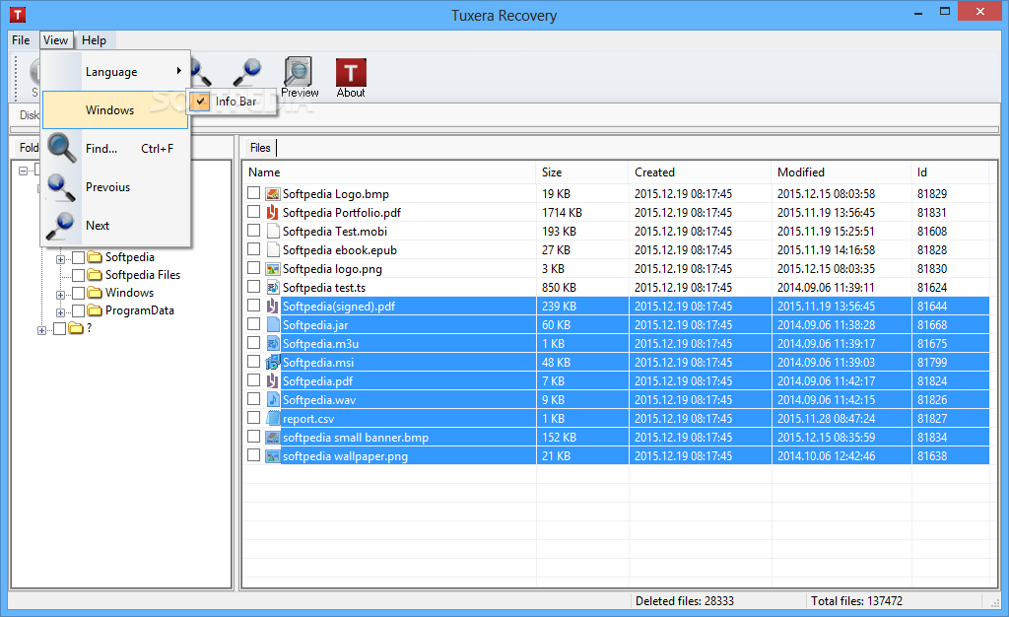This screenshot has width=1009, height=617.
Task: Click the softpedia small banner.bmp icon
Action: coord(273,438)
